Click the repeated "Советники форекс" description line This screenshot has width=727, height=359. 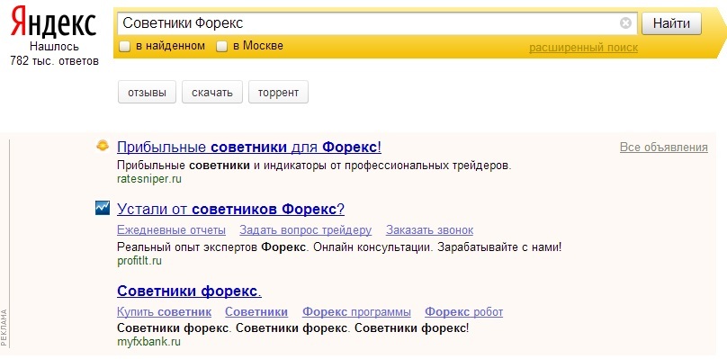(x=292, y=328)
